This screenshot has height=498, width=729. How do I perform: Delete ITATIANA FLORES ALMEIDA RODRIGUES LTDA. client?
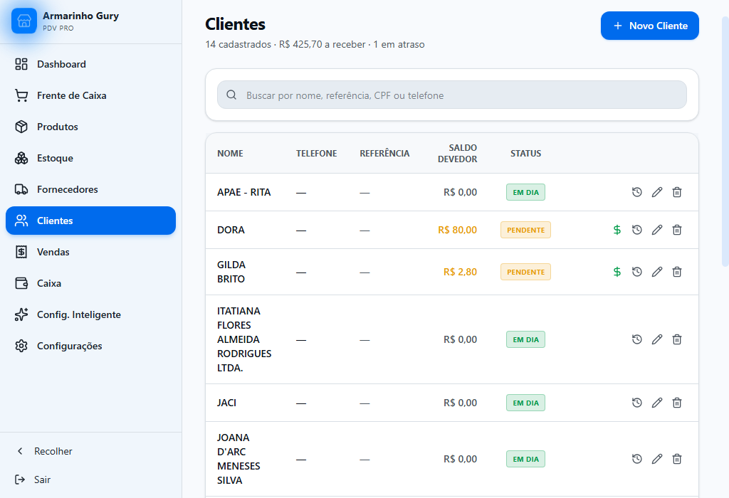[x=677, y=339]
